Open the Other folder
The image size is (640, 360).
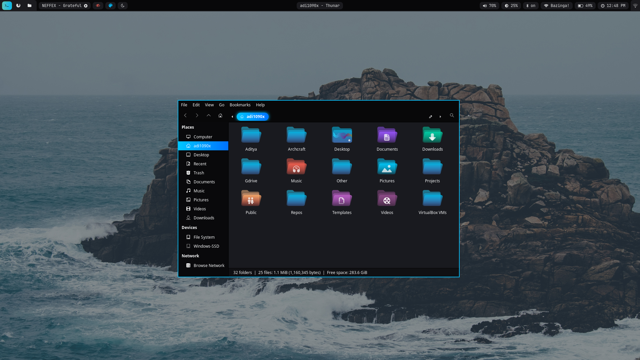342,171
